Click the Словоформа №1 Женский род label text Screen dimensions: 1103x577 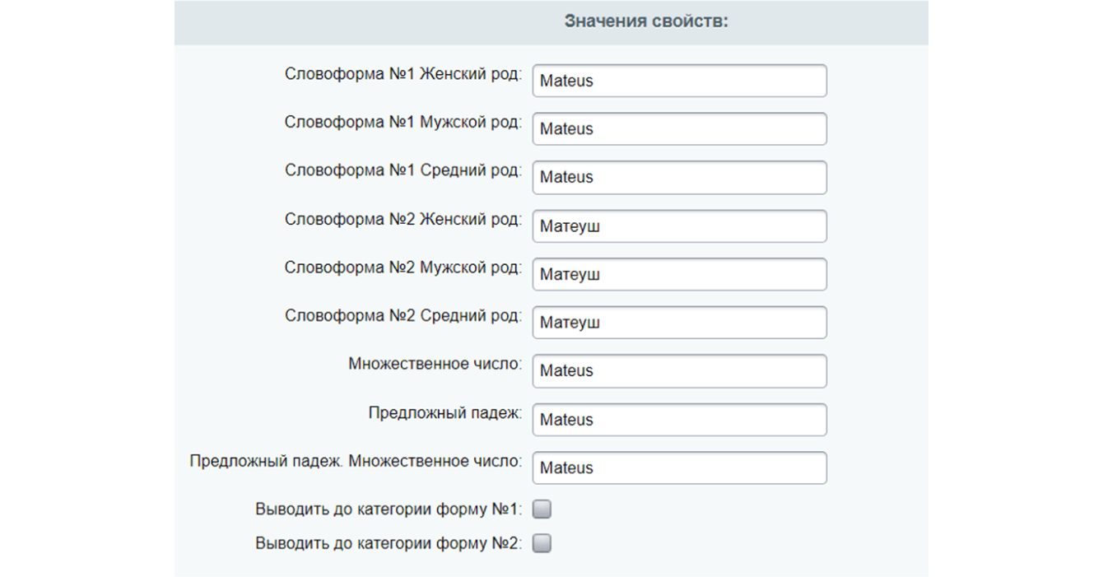[x=403, y=74]
